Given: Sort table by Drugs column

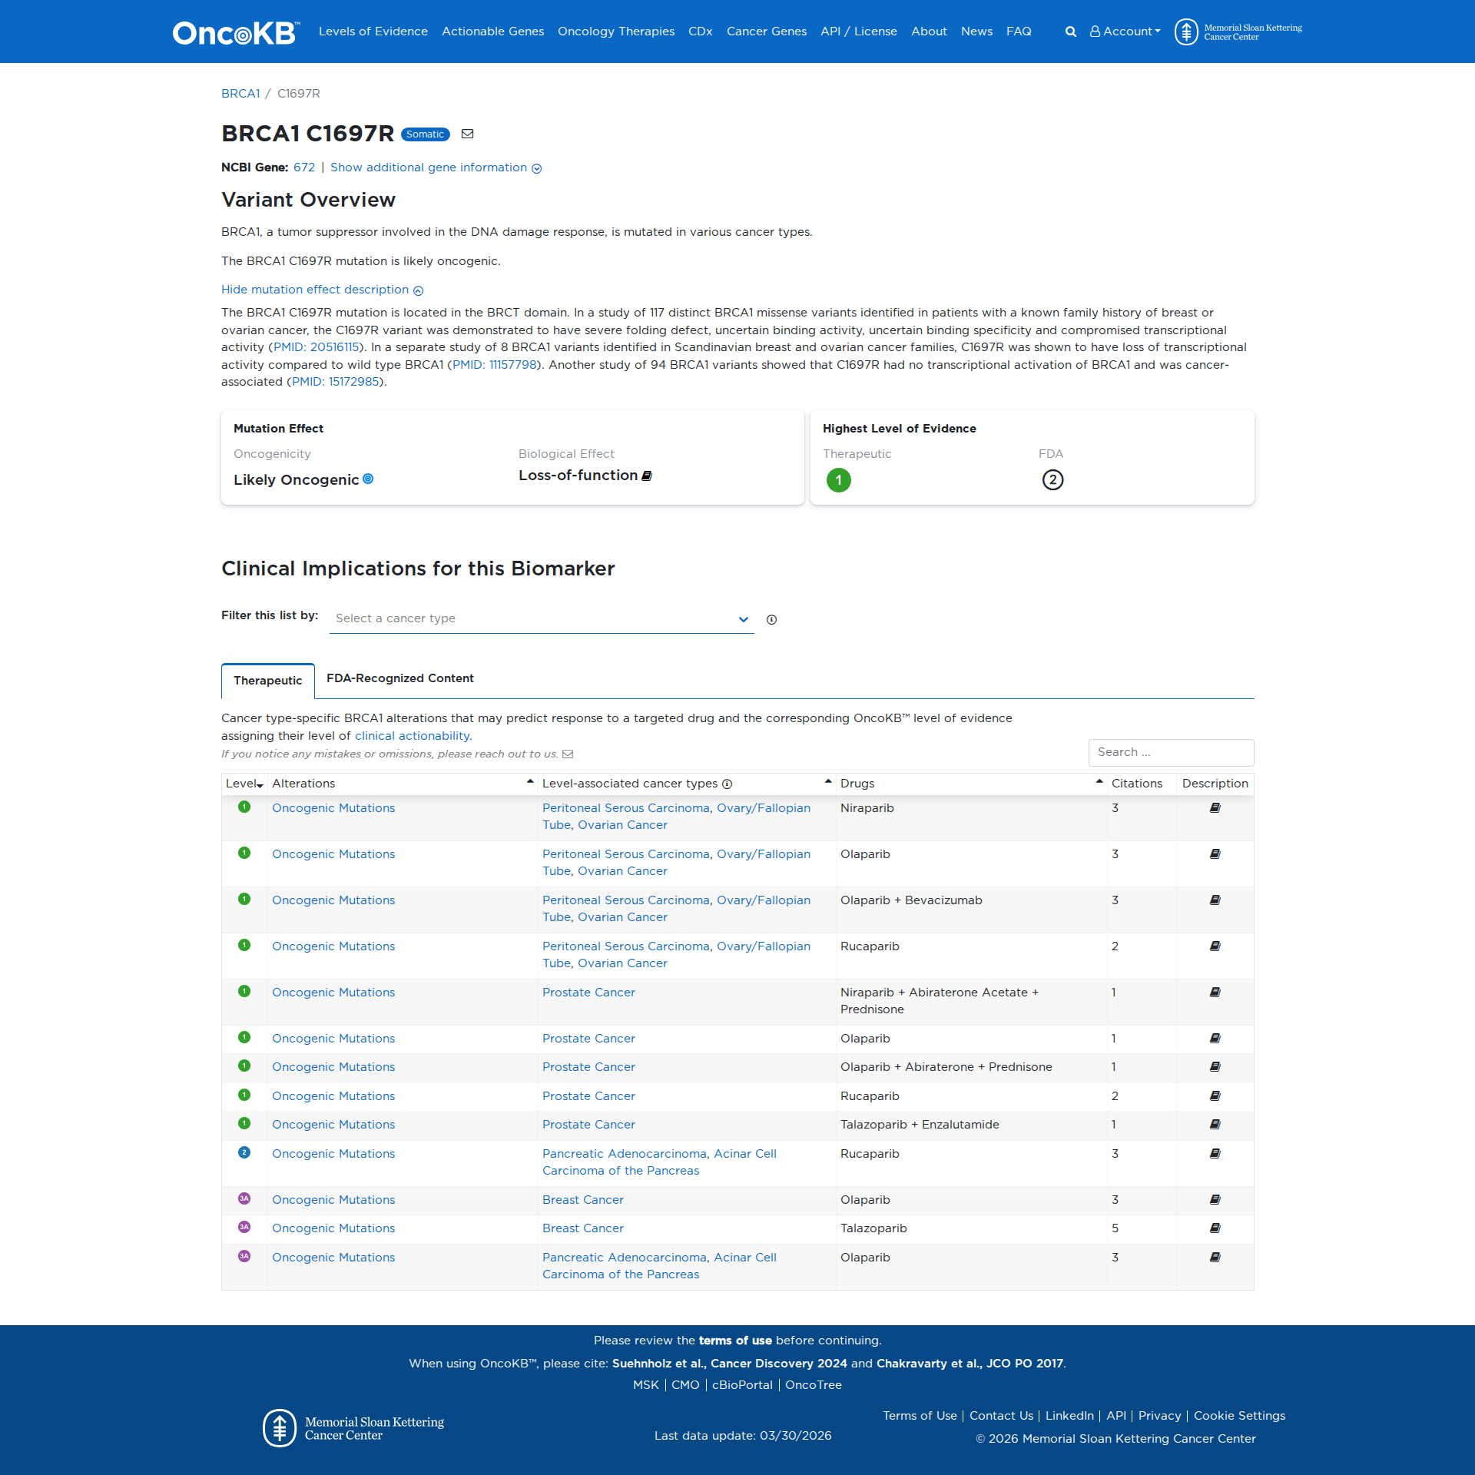Looking at the screenshot, I should pos(971,784).
